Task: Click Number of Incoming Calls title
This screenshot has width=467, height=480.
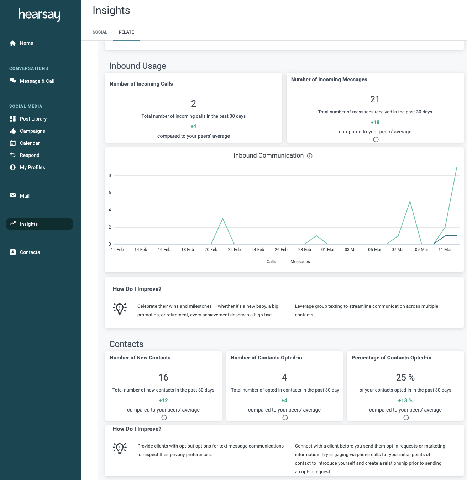Action: (x=141, y=84)
